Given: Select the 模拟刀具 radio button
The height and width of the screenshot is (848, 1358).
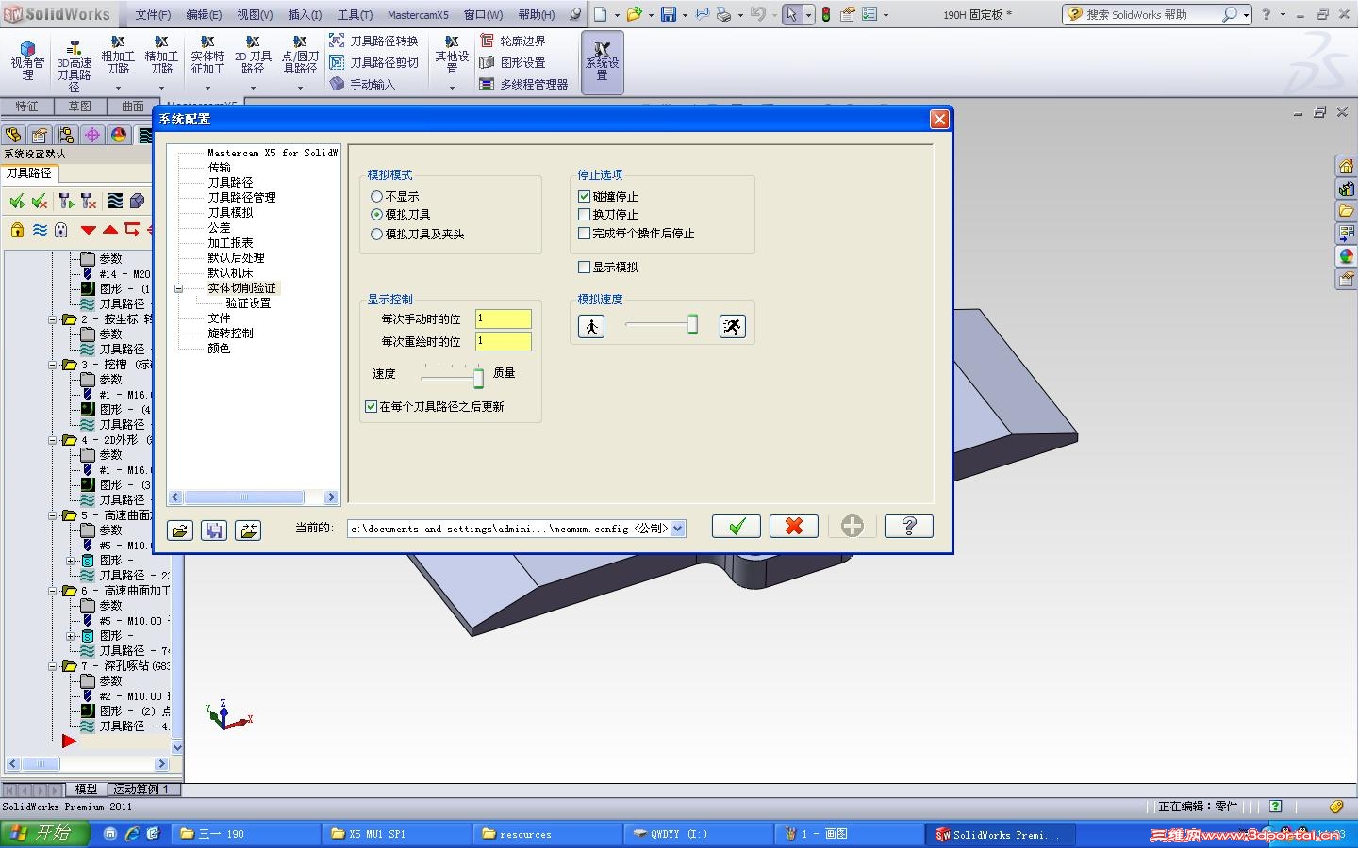Looking at the screenshot, I should coord(377,215).
